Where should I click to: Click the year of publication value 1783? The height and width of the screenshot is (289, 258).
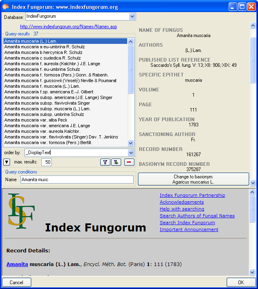click(x=193, y=125)
